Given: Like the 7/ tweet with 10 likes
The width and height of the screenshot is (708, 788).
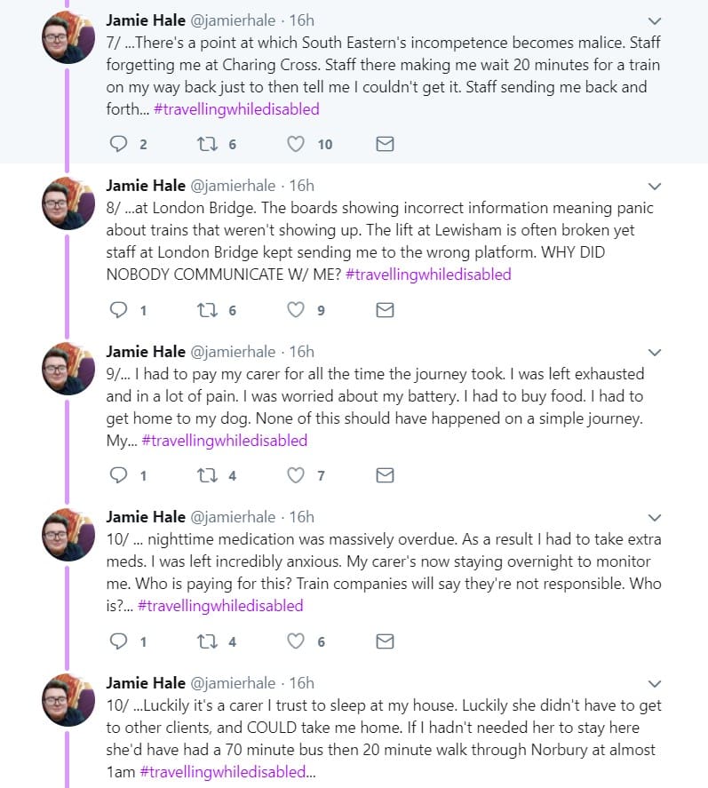Looking at the screenshot, I should 296,144.
